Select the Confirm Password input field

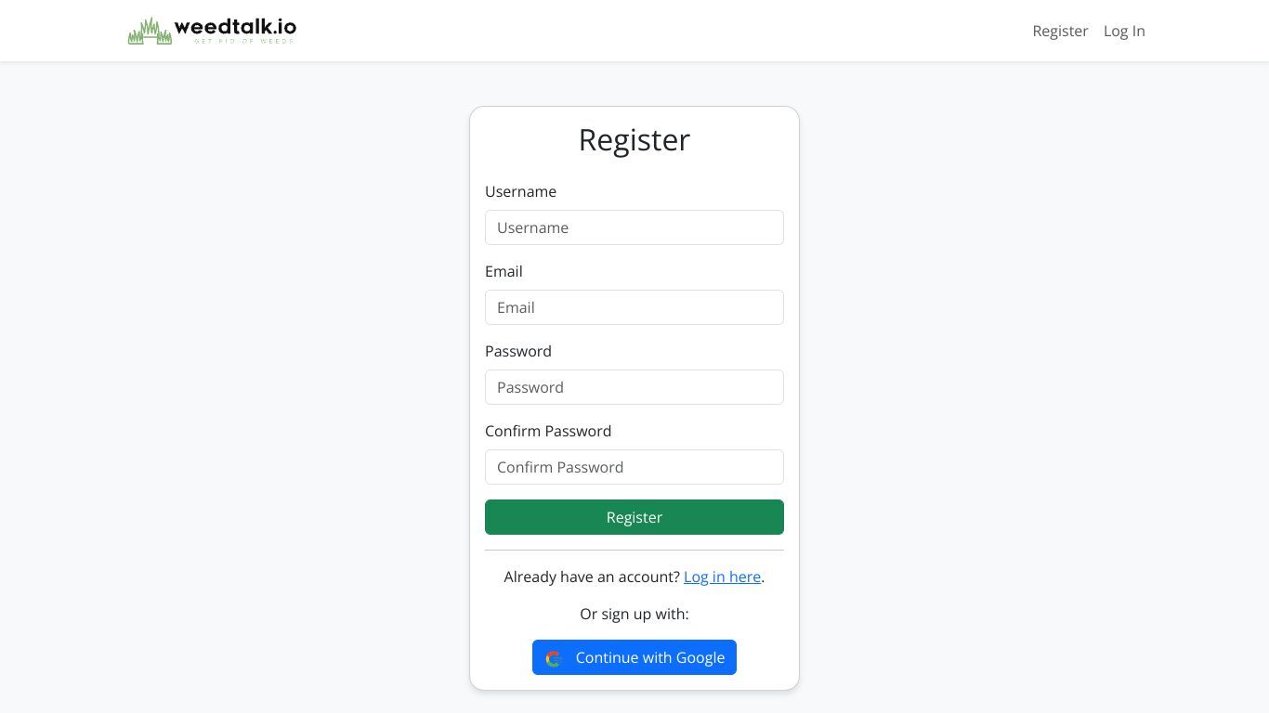click(634, 467)
